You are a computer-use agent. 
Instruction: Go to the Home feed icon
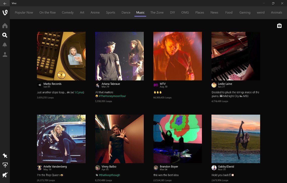tap(5, 26)
